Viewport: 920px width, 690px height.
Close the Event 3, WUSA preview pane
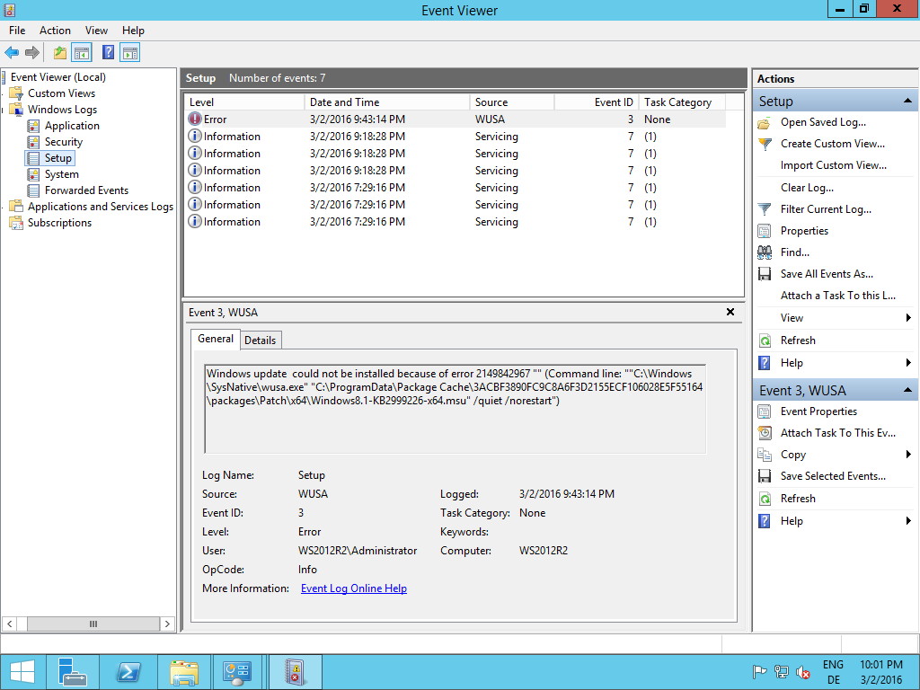coord(730,312)
